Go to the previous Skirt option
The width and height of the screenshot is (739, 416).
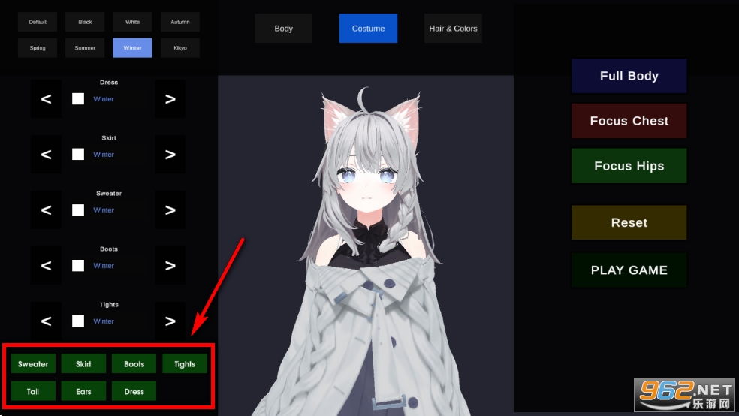[46, 155]
